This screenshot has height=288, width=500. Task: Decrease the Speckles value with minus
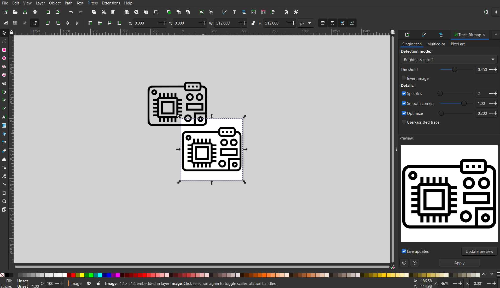491,93
